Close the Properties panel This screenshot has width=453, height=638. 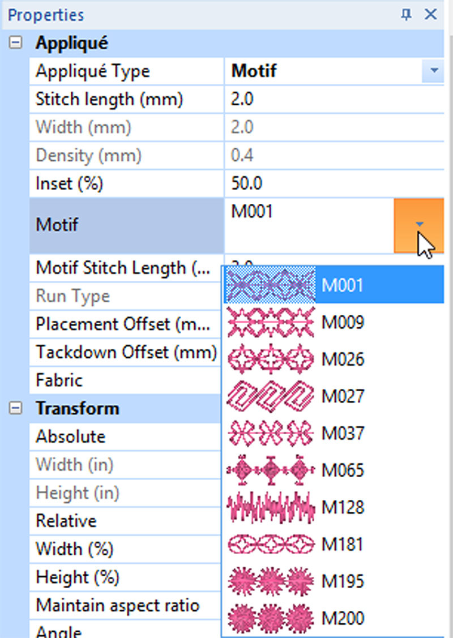[431, 15]
